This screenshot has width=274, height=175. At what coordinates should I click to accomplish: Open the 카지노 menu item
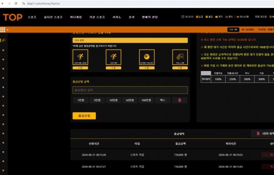click(117, 17)
